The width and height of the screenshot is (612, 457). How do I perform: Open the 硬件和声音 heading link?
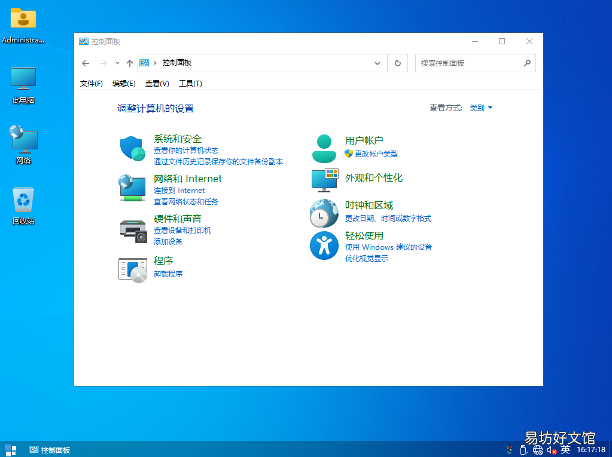[x=178, y=219]
